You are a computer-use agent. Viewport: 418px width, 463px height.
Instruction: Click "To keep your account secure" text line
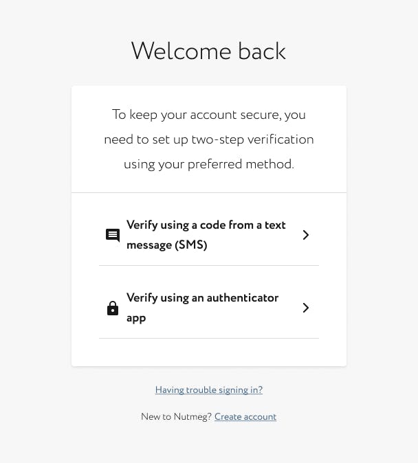209,115
